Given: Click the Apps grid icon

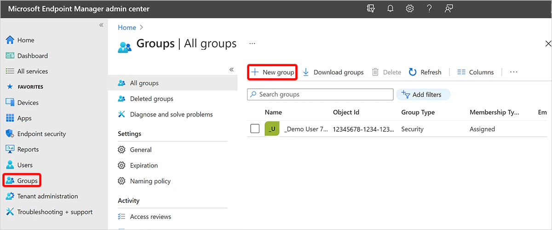Looking at the screenshot, I should tap(10, 118).
